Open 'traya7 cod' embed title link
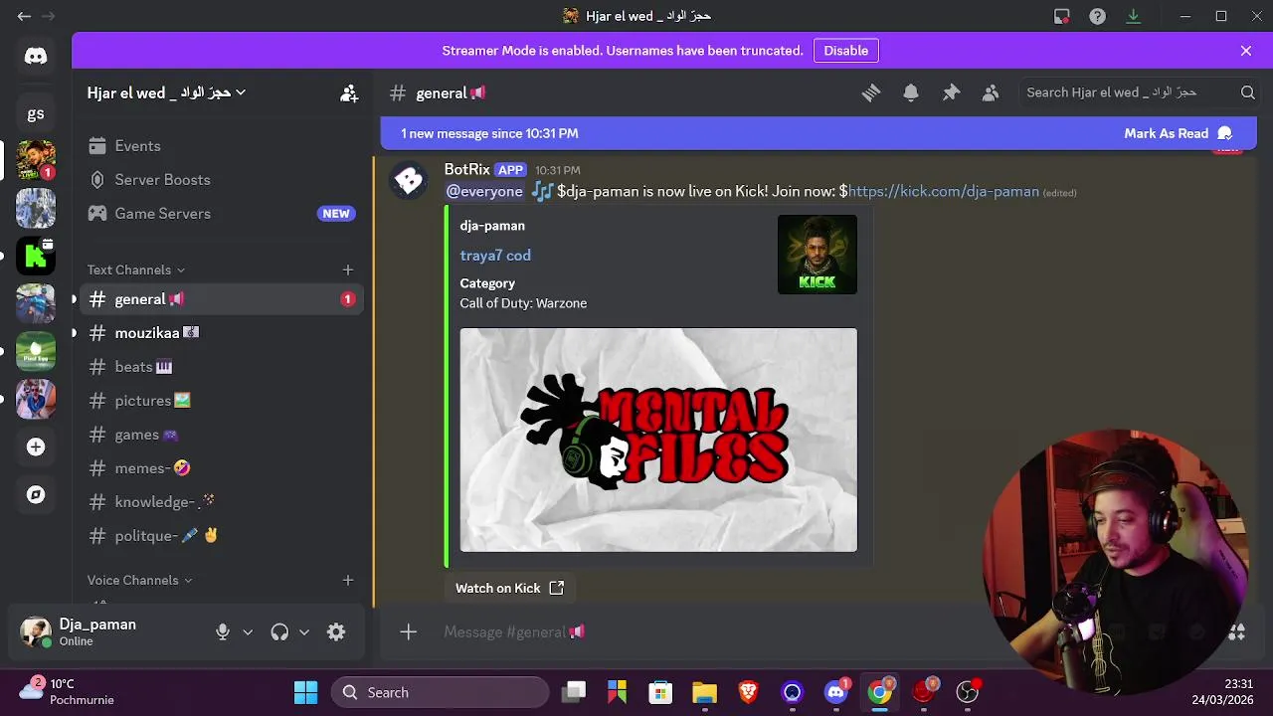 [x=495, y=256]
